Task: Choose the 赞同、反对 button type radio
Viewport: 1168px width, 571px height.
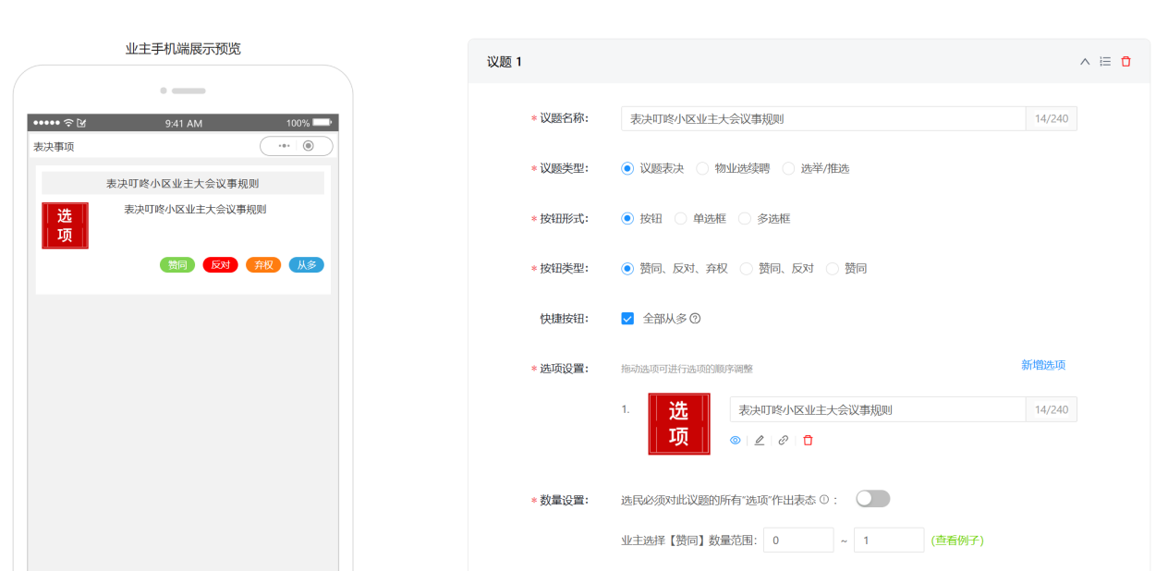Action: 747,269
